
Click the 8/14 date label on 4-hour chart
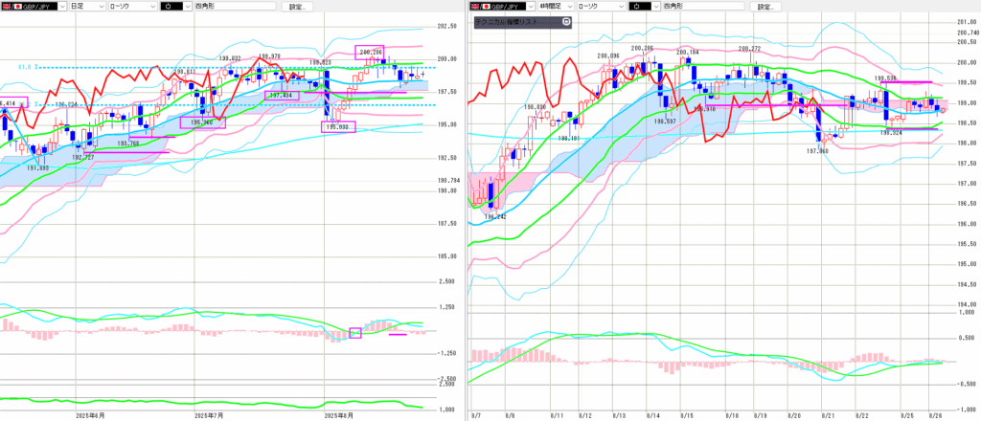pos(651,414)
